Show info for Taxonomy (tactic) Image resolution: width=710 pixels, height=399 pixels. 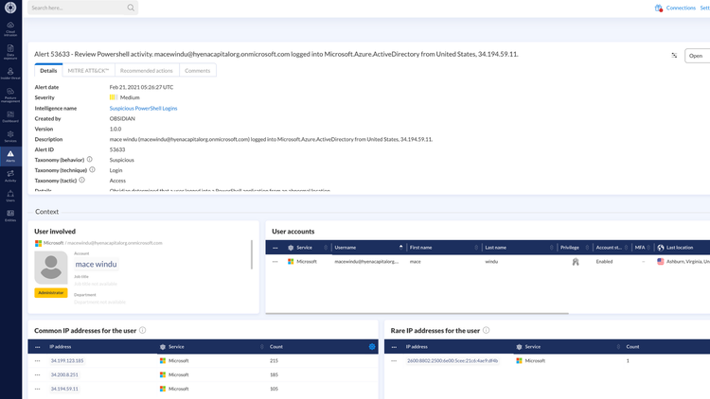(x=82, y=180)
